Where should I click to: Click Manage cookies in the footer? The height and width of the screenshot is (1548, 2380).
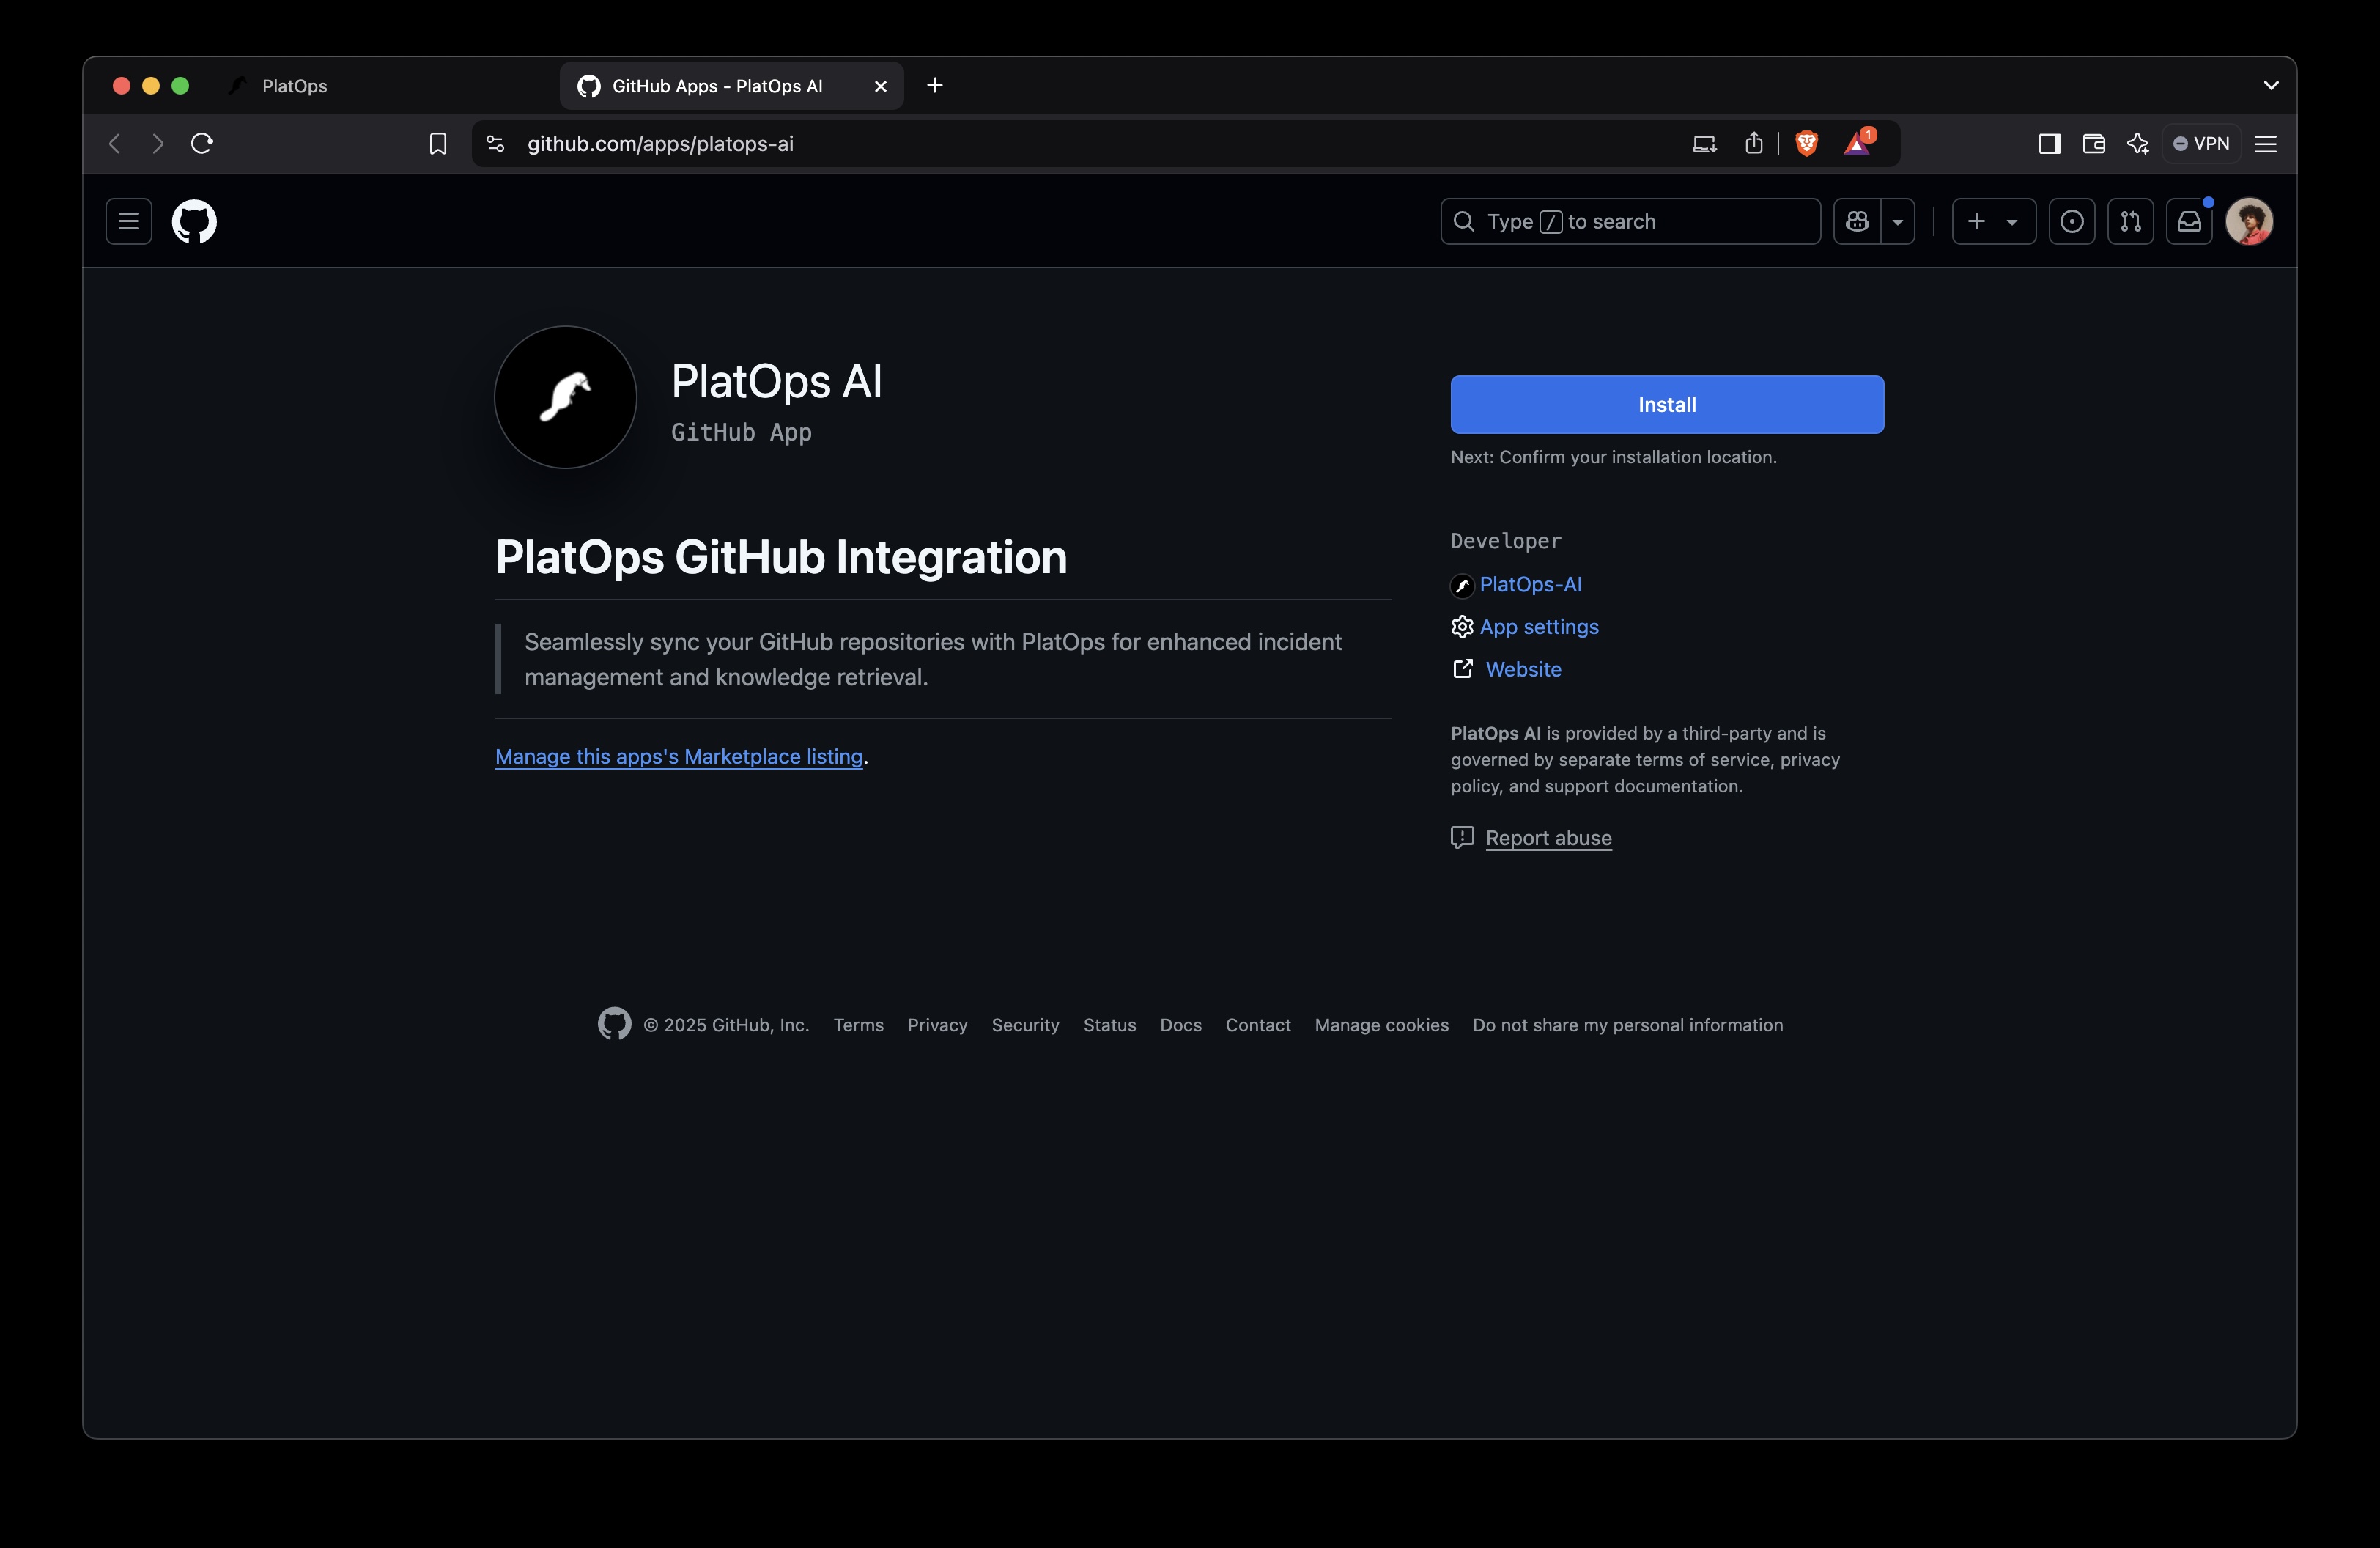(1381, 1025)
